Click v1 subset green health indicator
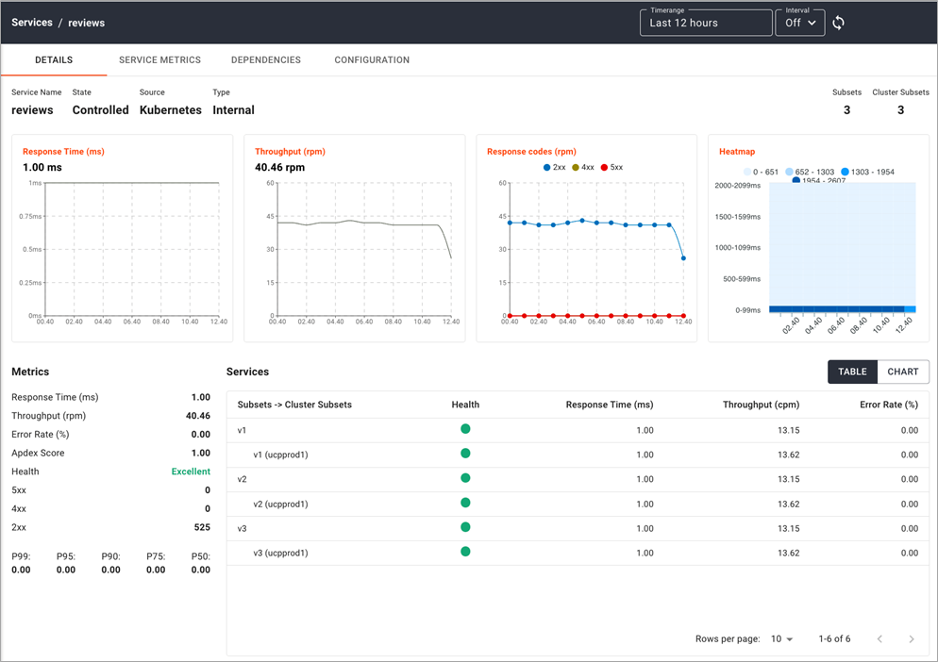The image size is (938, 662). [x=465, y=429]
